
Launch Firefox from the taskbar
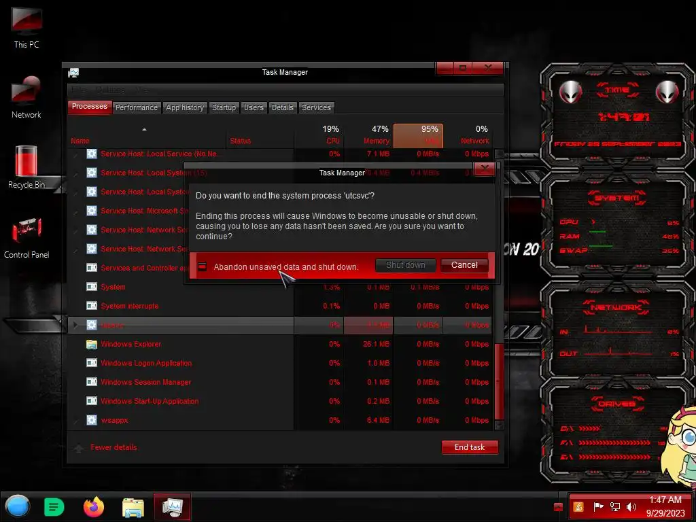point(94,507)
